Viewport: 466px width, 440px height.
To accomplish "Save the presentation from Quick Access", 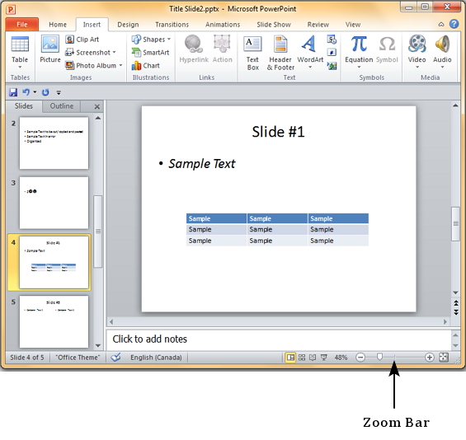I will 13,92.
